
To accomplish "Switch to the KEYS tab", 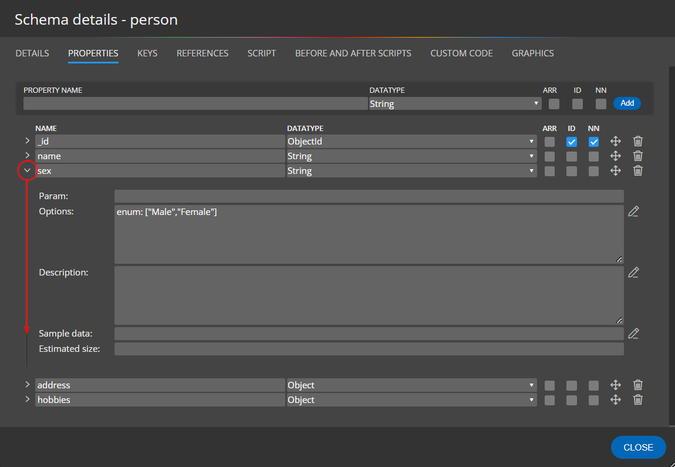I will click(x=147, y=53).
